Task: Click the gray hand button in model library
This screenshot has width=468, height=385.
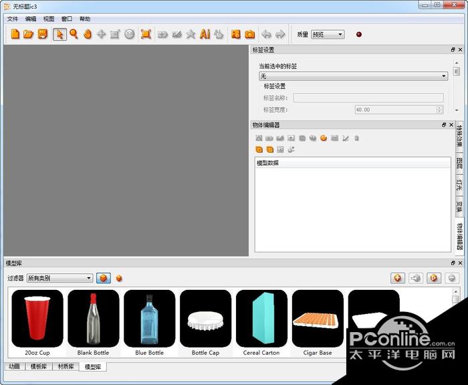Action: [415, 279]
